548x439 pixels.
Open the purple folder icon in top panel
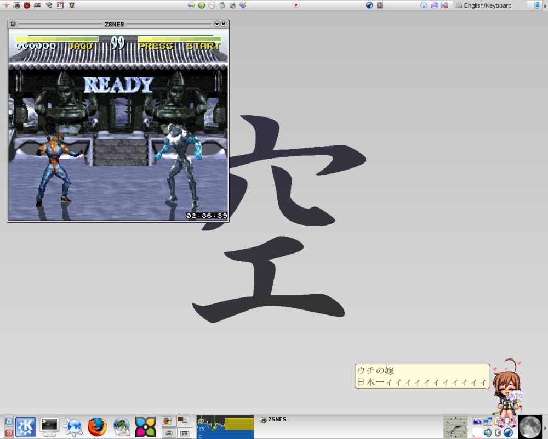click(x=434, y=5)
